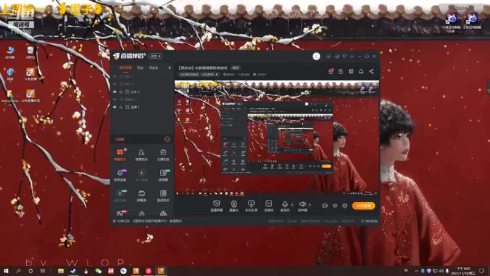Add a 多媒体 media source
The image size is (490, 276).
tap(268, 206)
